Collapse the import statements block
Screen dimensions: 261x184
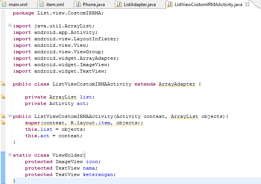coord(10,25)
